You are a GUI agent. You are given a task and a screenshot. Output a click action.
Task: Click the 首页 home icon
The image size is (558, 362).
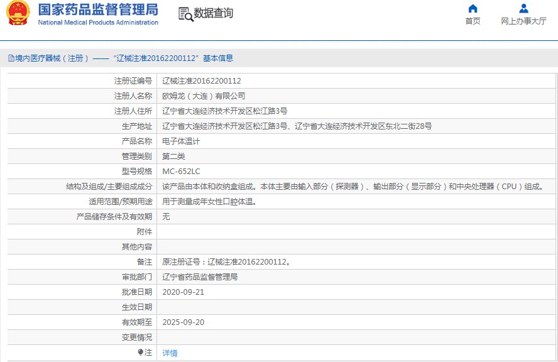tap(473, 8)
